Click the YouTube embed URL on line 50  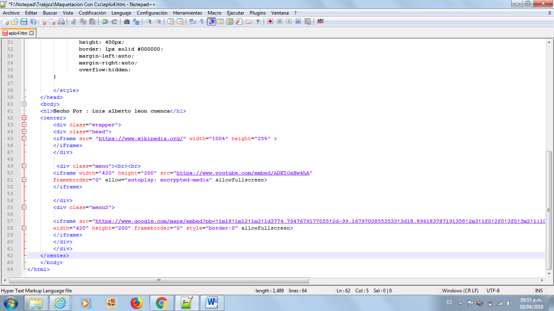coord(243,173)
